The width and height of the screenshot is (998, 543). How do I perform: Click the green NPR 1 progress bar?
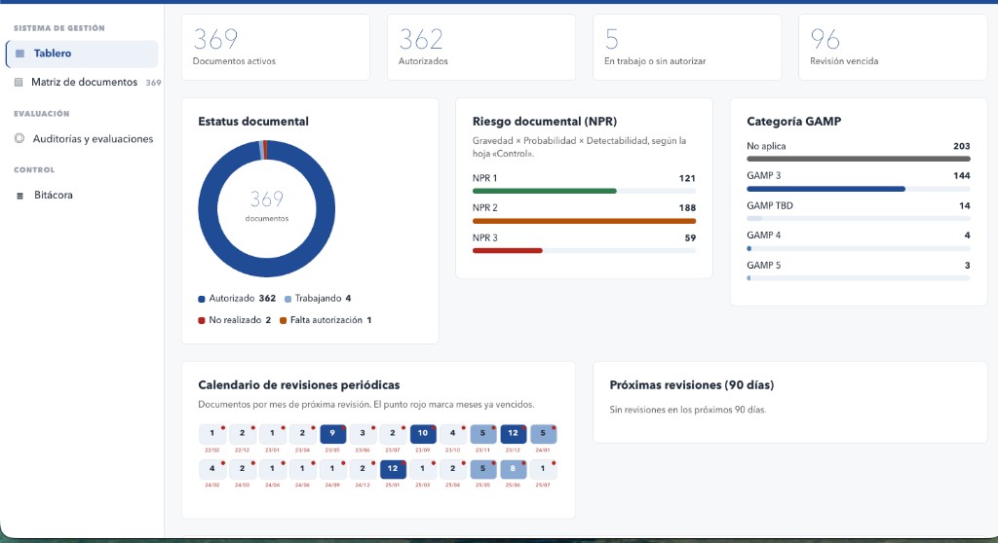[544, 191]
